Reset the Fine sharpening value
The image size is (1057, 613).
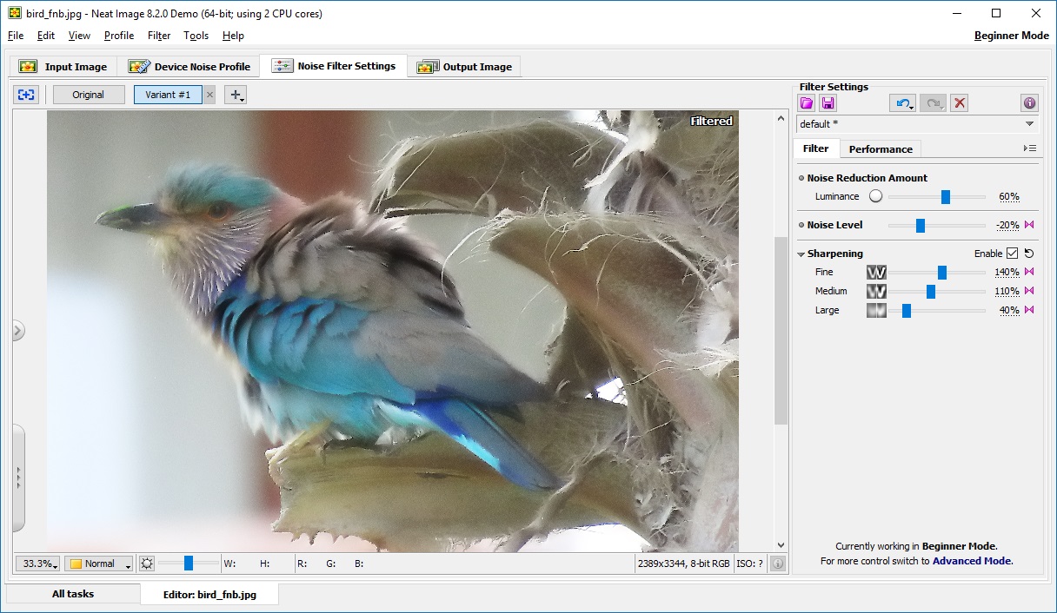click(x=1029, y=272)
